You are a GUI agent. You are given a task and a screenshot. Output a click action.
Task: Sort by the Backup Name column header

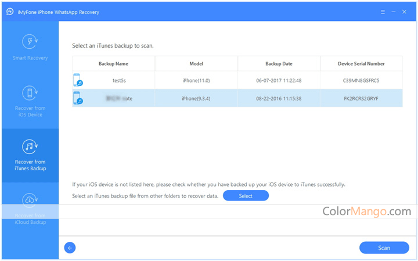(113, 63)
